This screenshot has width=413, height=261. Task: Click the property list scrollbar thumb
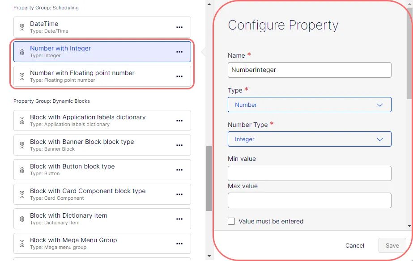coord(209,178)
